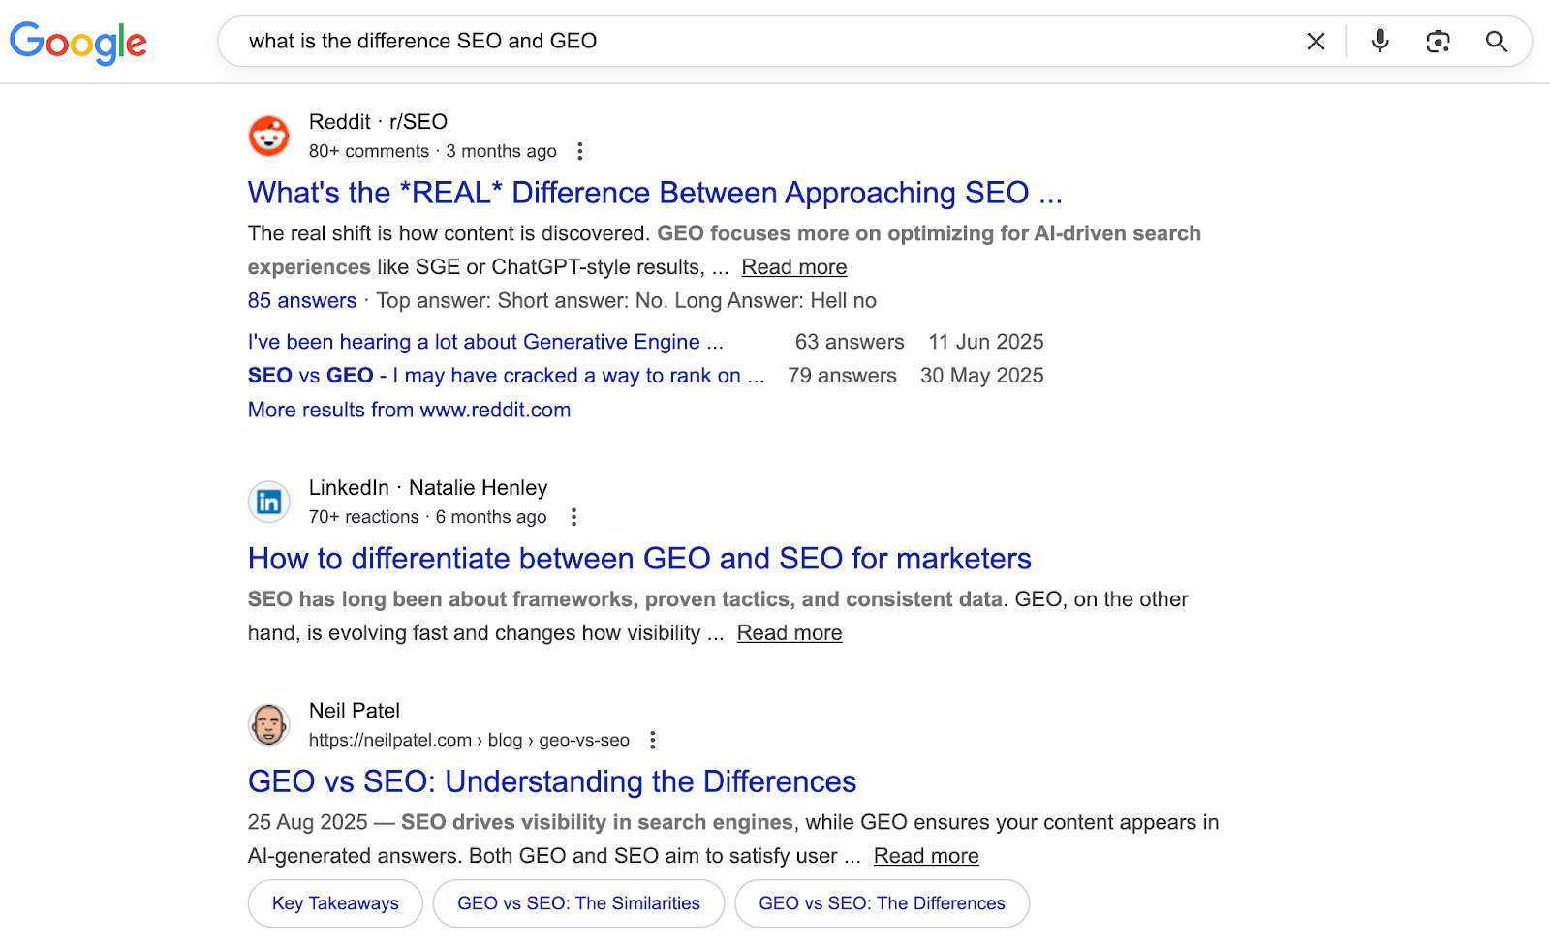Viewport: 1550px width, 947px height.
Task: Select "GEO vs SEO: The Differences" chip
Action: tap(882, 903)
